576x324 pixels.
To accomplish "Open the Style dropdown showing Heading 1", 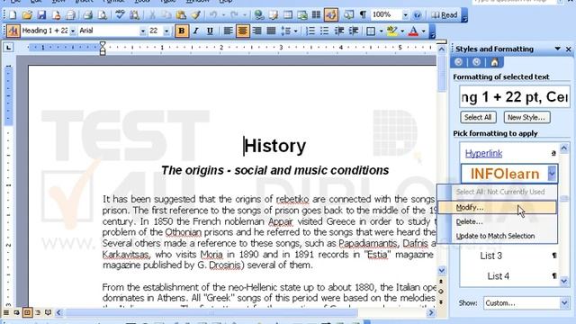I will [x=72, y=31].
